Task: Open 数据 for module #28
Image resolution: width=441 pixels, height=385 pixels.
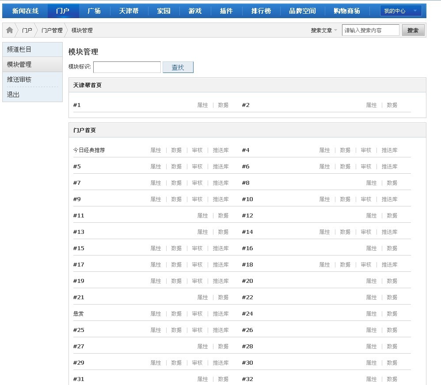Action: [x=392, y=346]
